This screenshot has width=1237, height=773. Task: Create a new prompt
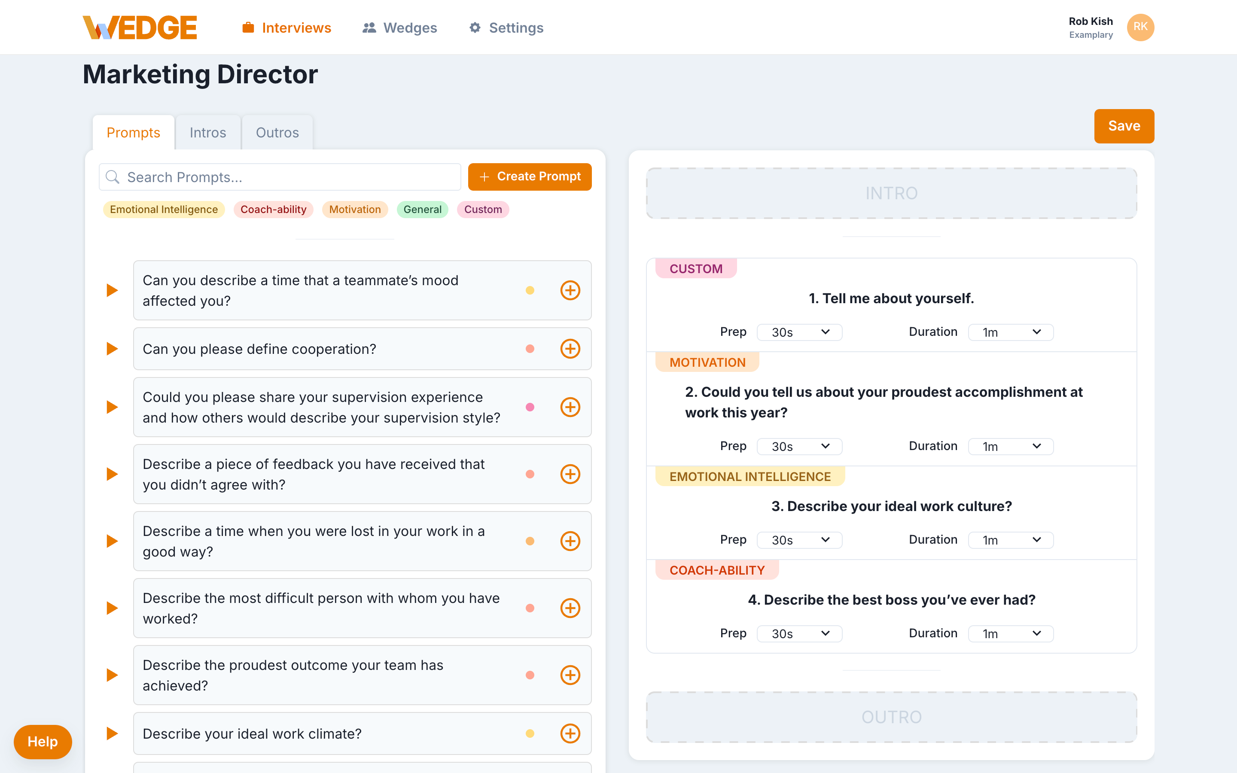point(530,177)
